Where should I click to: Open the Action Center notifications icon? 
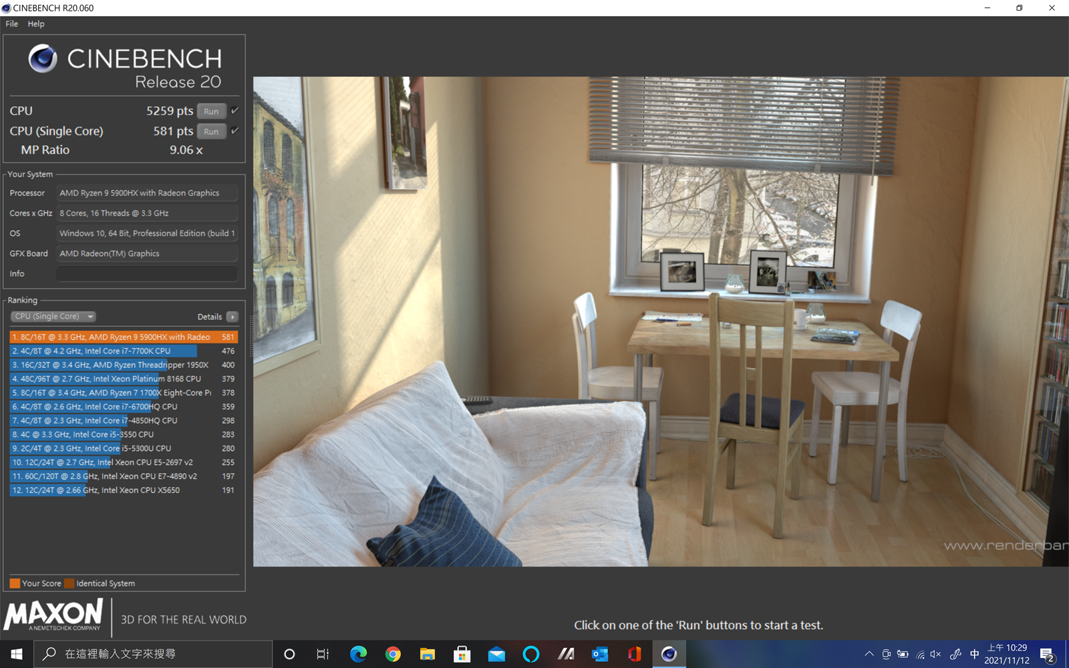click(1048, 655)
